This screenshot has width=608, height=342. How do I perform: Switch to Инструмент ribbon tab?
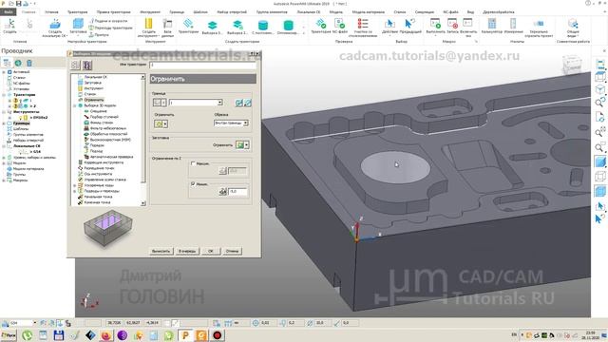click(x=150, y=12)
